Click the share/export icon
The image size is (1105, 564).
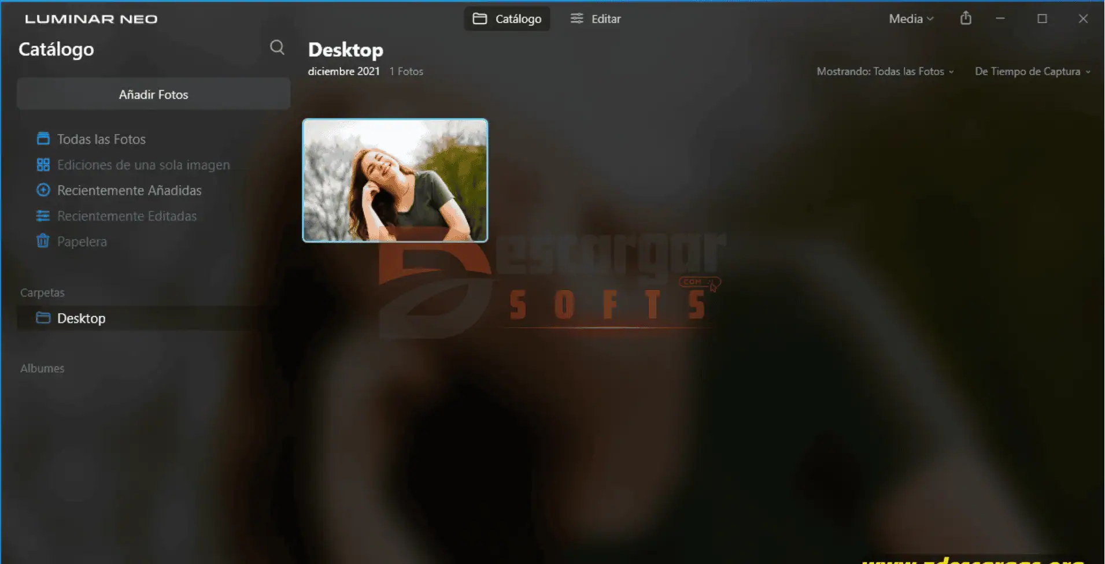click(966, 18)
